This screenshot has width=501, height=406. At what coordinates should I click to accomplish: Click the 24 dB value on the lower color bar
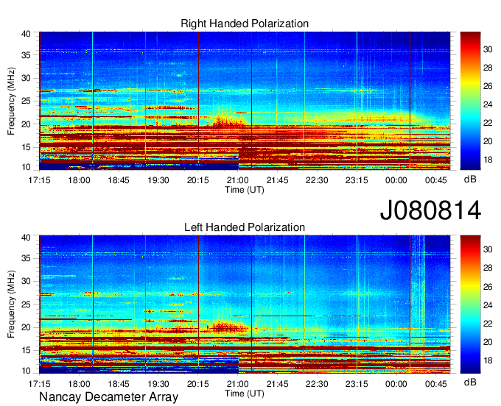click(x=488, y=305)
